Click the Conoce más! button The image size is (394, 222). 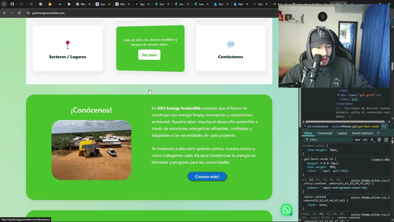207,176
